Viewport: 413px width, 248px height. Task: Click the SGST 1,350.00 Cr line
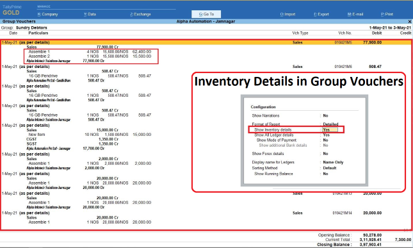pos(72,144)
